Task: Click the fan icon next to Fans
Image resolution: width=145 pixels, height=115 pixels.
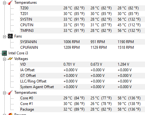Action: pos(10,36)
